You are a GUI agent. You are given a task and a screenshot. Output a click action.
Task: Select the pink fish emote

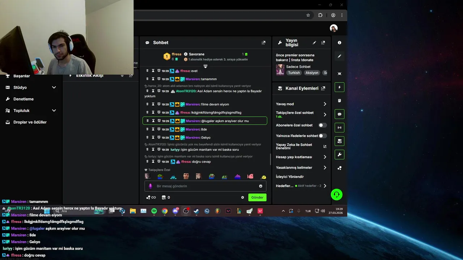click(250, 176)
